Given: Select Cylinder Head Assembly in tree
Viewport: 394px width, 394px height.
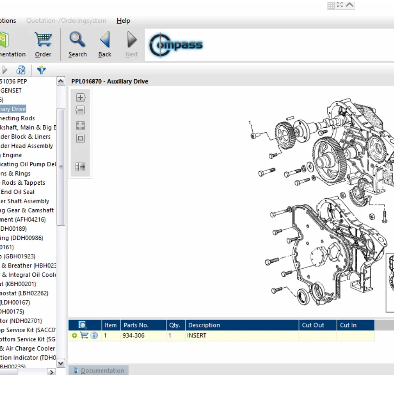Looking at the screenshot, I should 27,146.
